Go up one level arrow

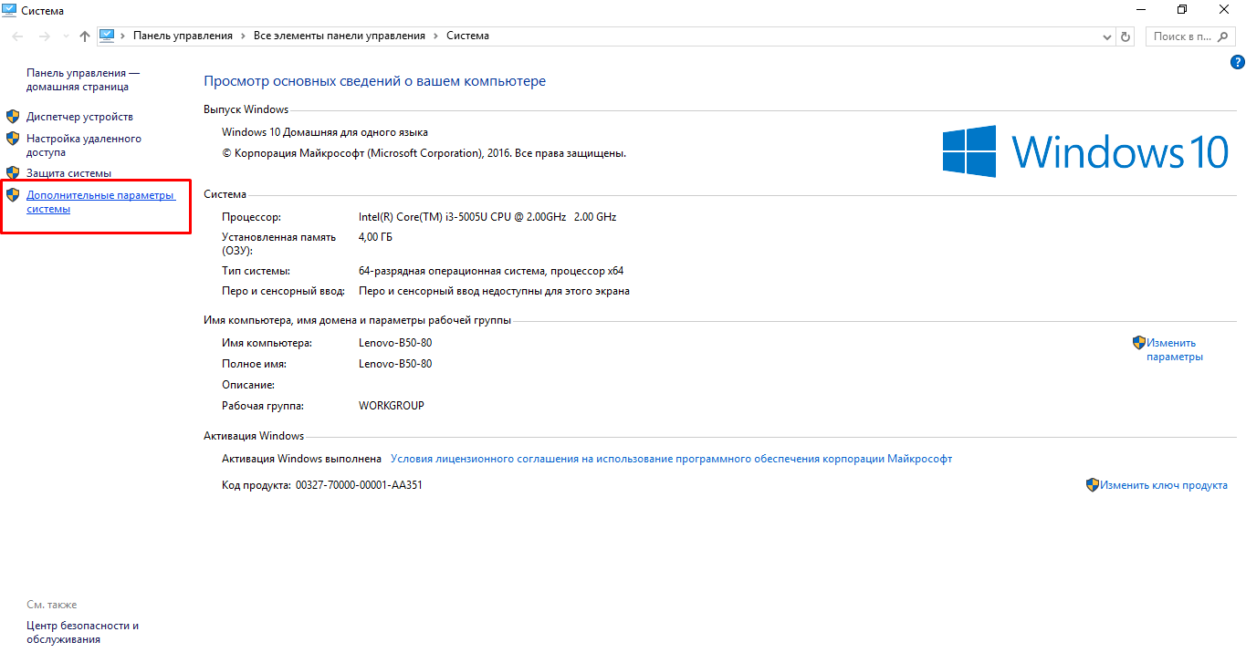85,36
